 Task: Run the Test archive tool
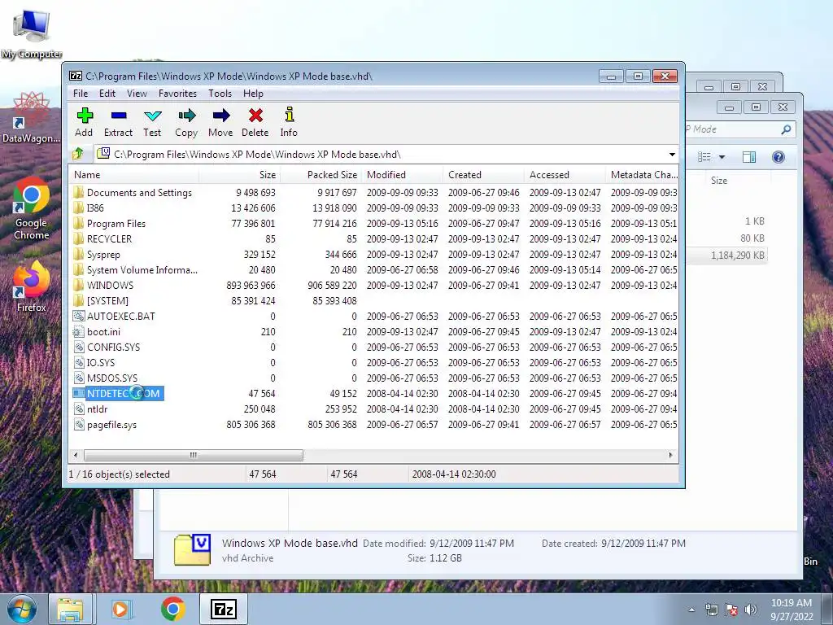(x=152, y=122)
